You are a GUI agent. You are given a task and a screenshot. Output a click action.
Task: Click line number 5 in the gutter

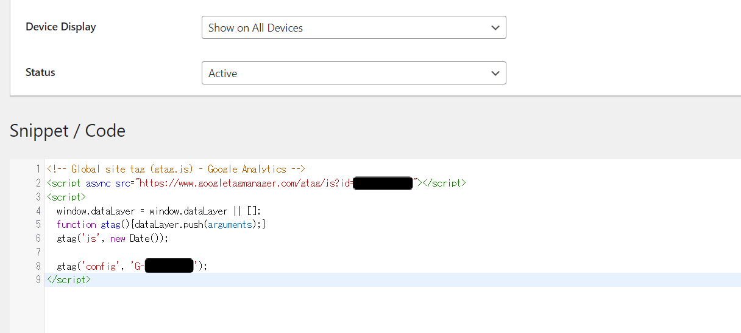coord(38,224)
